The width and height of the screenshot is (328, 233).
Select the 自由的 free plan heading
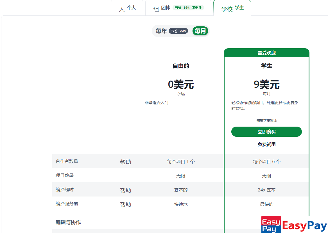tap(181, 66)
